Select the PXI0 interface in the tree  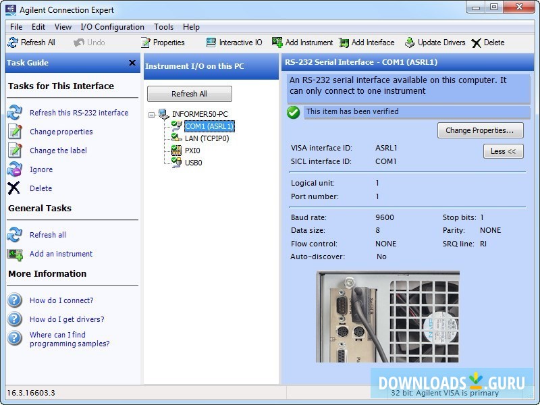pyautogui.click(x=191, y=150)
